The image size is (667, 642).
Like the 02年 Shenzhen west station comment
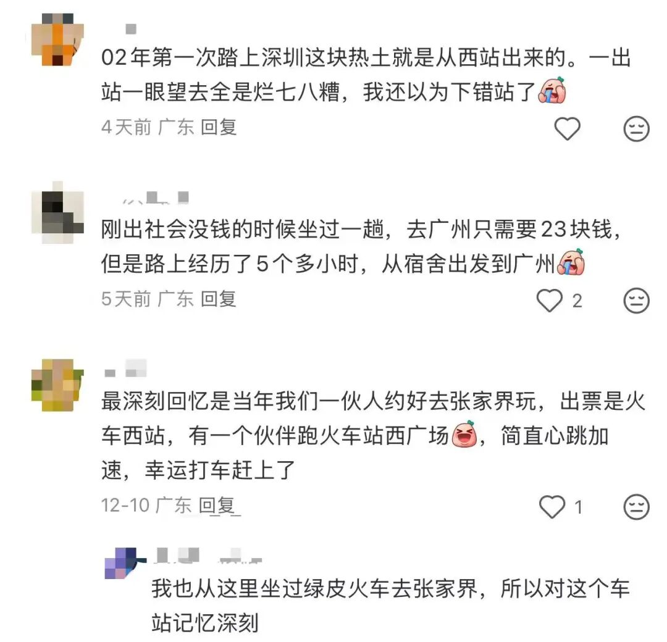(567, 128)
